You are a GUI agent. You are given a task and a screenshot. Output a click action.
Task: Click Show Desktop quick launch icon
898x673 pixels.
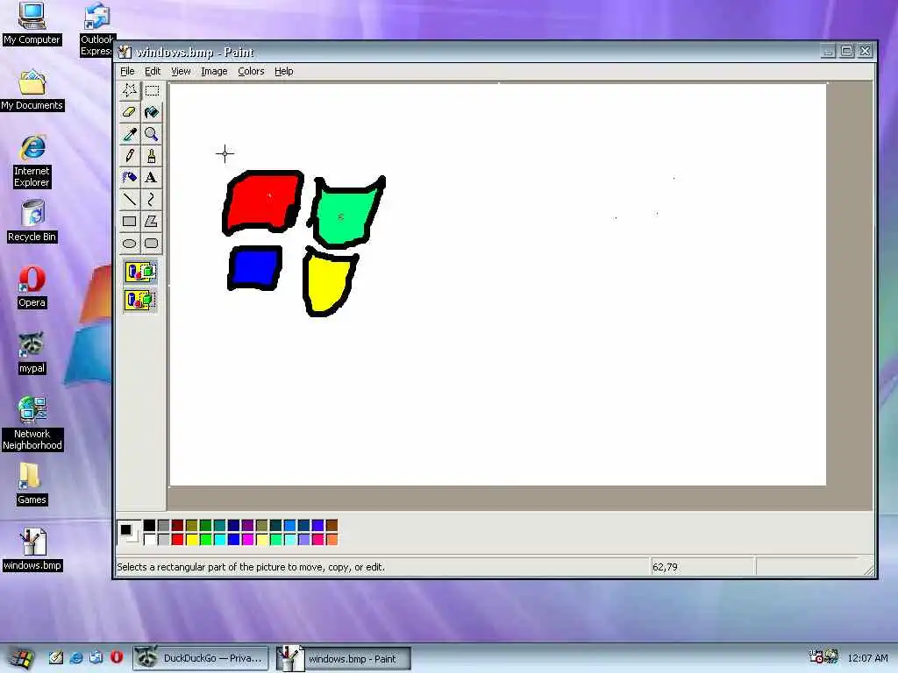[55, 657]
